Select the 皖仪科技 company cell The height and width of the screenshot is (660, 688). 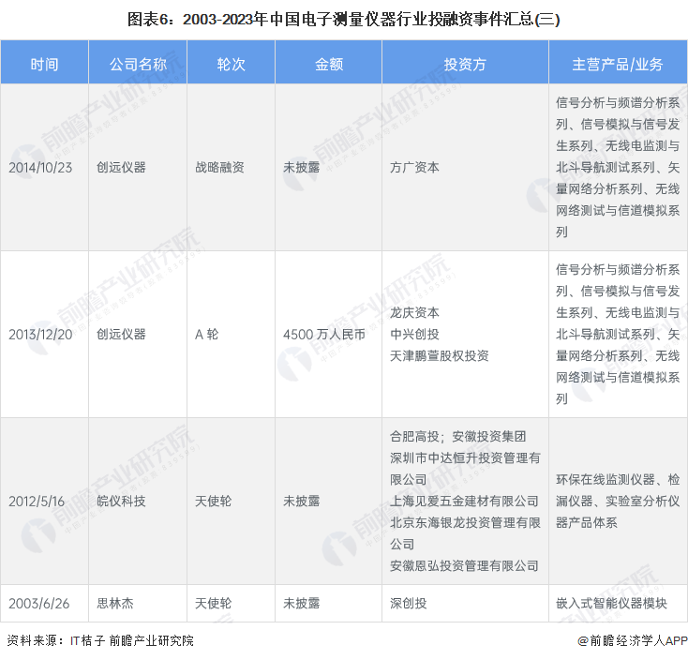(x=121, y=502)
